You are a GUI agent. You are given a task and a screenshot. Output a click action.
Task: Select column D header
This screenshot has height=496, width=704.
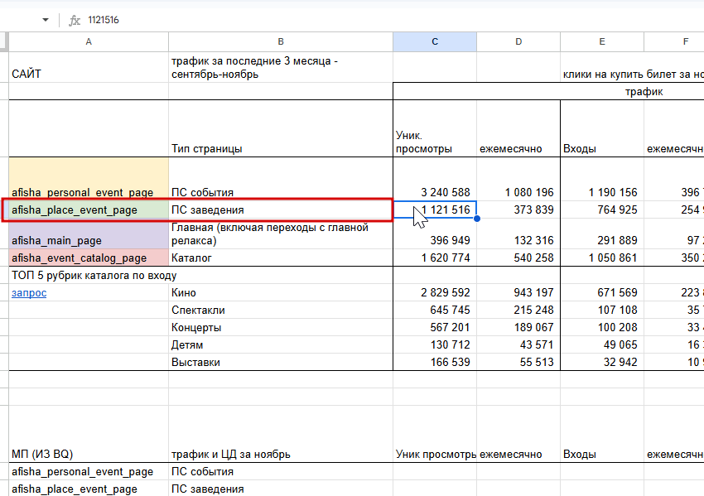click(x=518, y=41)
